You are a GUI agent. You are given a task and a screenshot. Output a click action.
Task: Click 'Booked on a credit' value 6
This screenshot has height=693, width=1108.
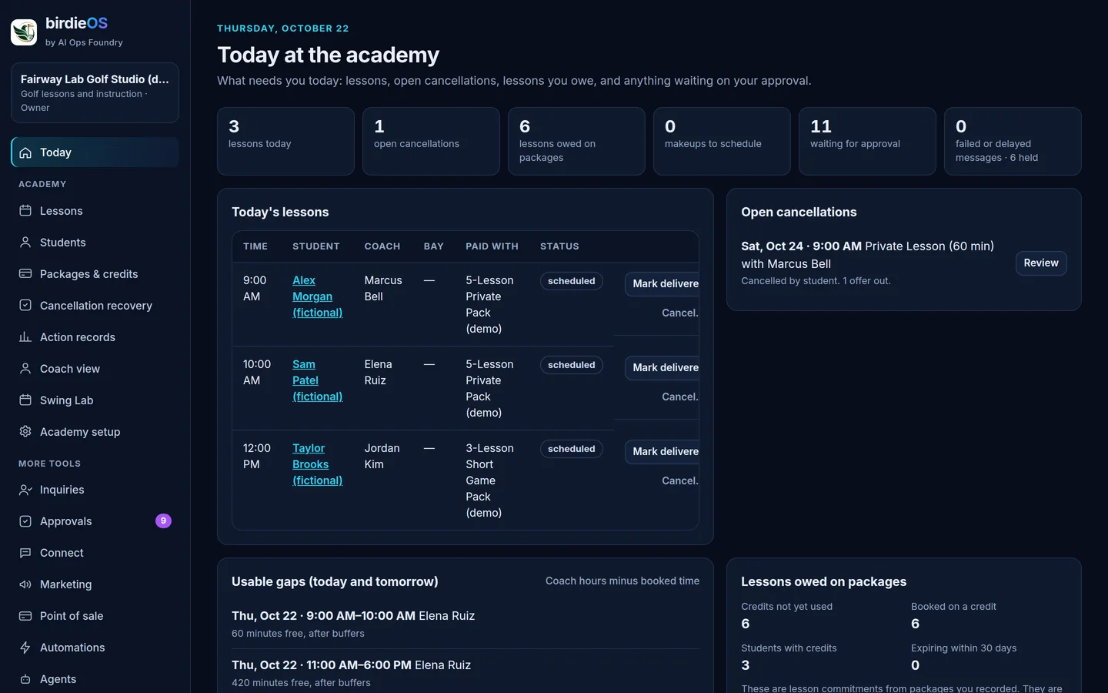pos(916,624)
